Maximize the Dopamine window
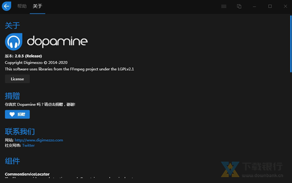Image resolution: width=292 pixels, height=183 pixels. point(270,6)
